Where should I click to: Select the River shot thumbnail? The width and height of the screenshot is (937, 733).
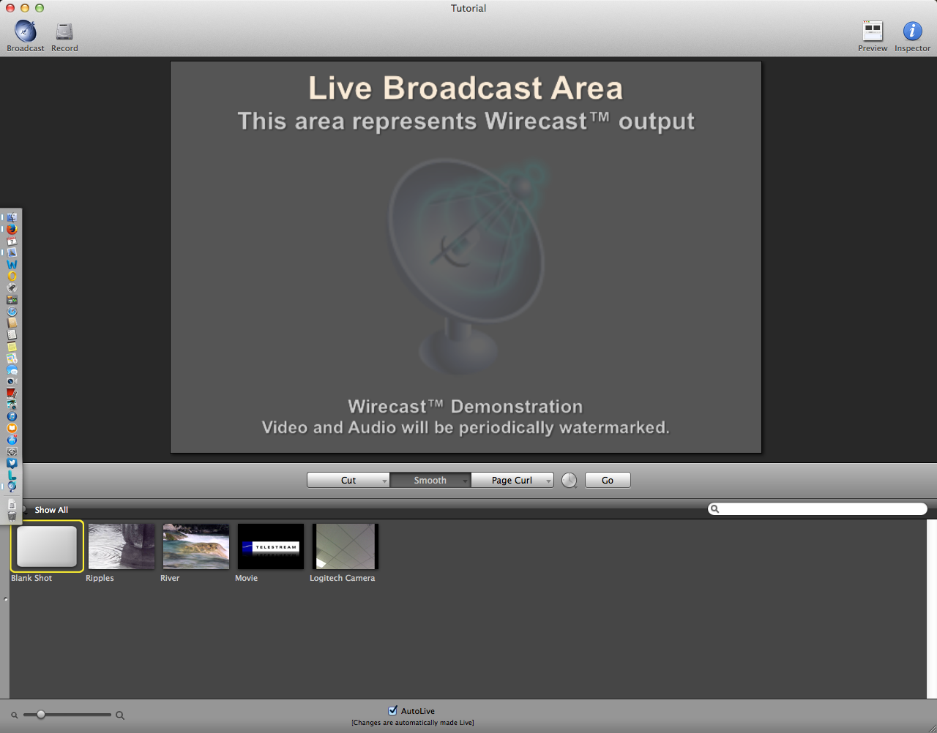pos(195,546)
